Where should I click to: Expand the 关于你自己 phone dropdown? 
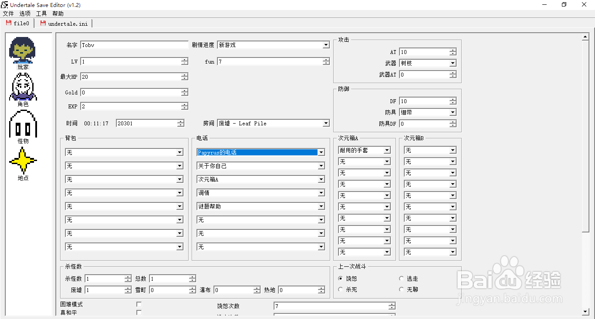coord(321,166)
